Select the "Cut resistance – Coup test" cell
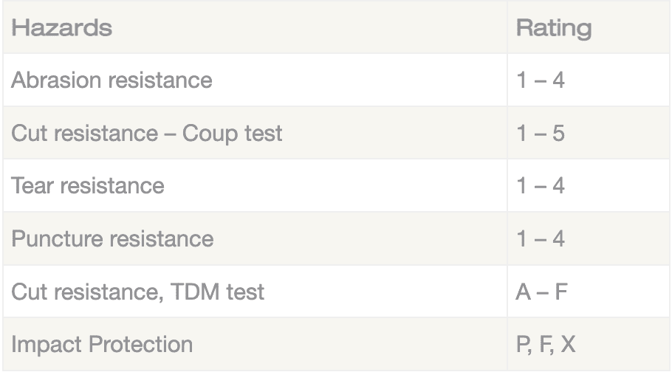The height and width of the screenshot is (372, 672). pos(146,134)
